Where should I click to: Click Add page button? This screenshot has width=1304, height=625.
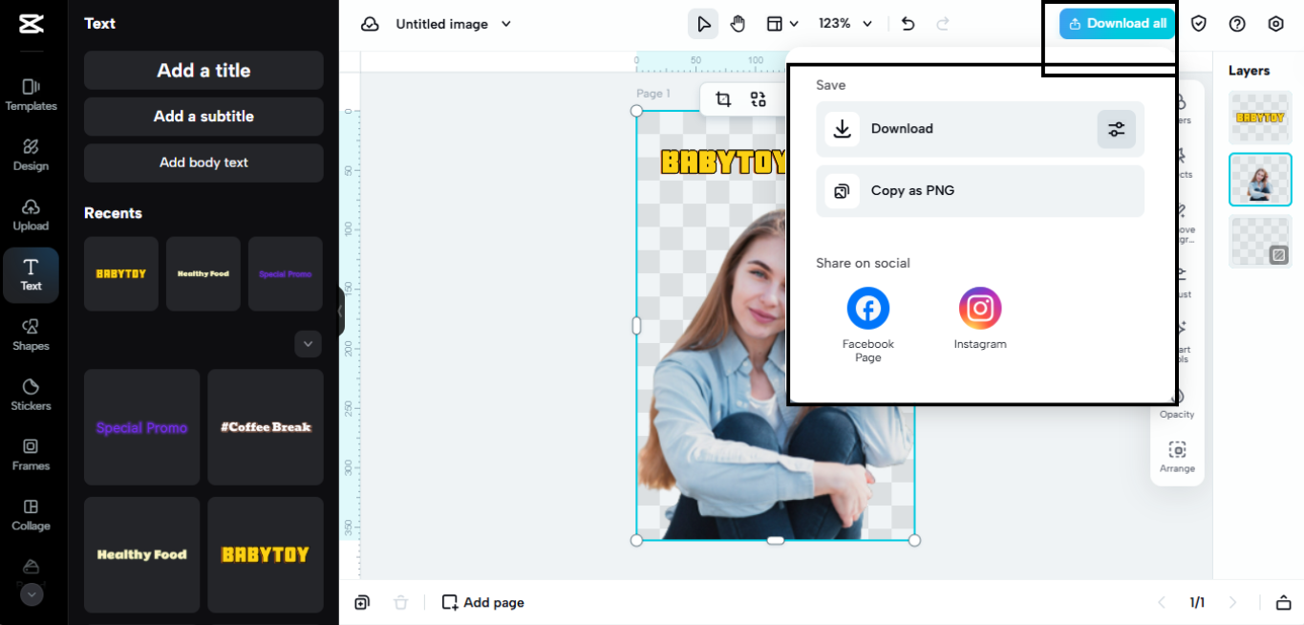483,602
